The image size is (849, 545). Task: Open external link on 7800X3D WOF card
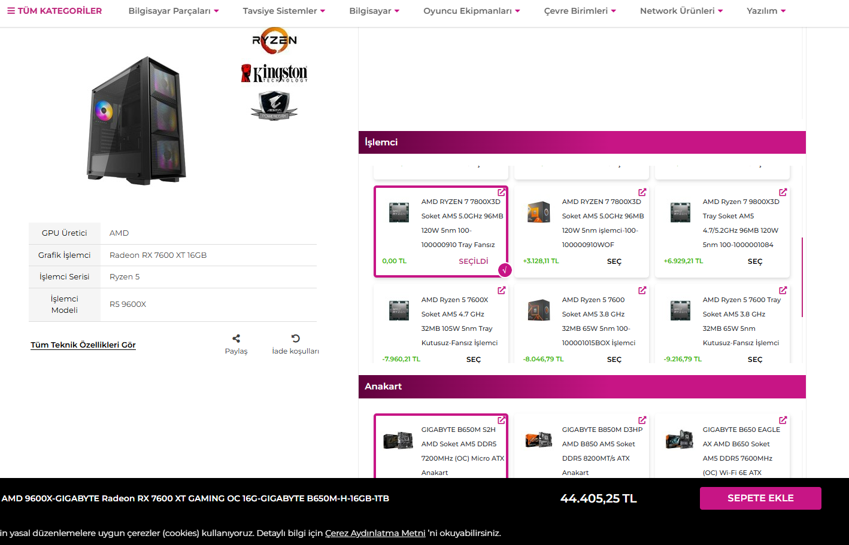click(x=642, y=192)
